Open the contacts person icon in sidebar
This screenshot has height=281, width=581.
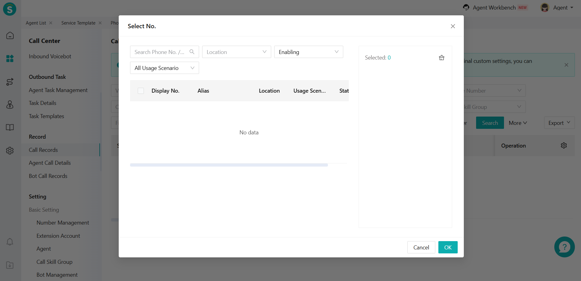pyautogui.click(x=10, y=105)
